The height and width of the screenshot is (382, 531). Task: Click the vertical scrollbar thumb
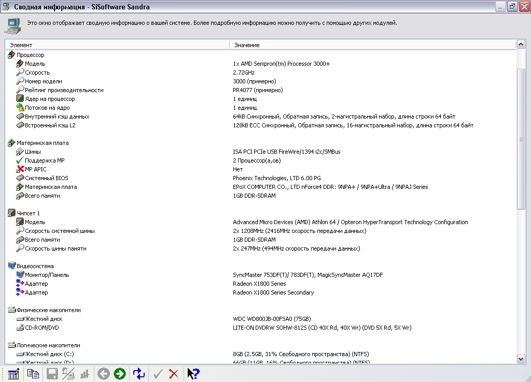pos(521,139)
